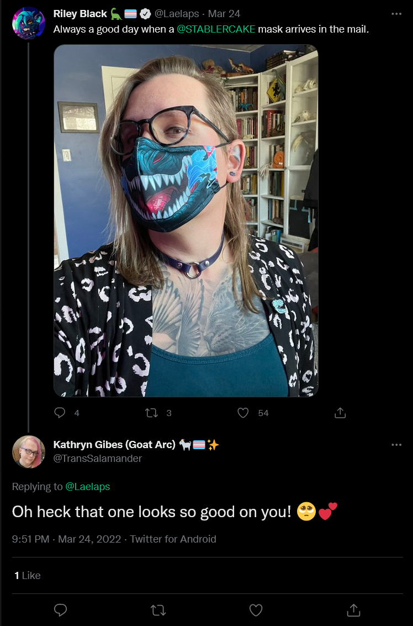Open the @Laelaps link in Replying to
Image resolution: width=413 pixels, height=626 pixels.
click(87, 487)
